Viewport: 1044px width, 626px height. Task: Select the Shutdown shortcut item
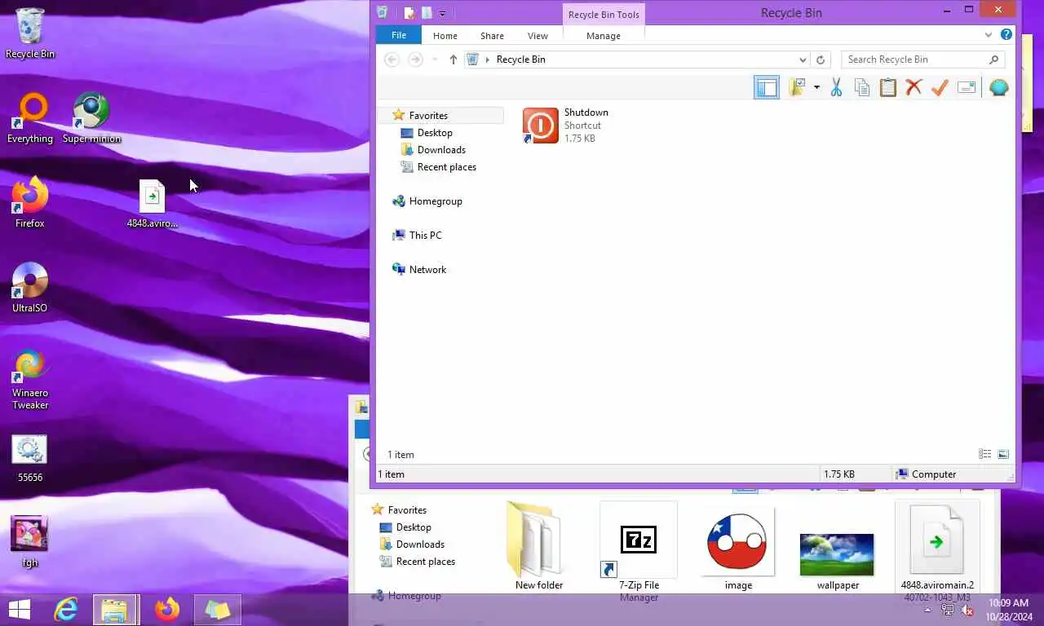tap(566, 126)
